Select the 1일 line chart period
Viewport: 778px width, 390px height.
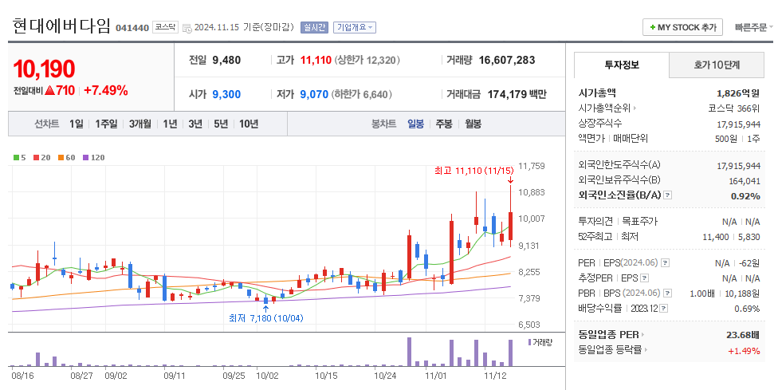pyautogui.click(x=76, y=124)
